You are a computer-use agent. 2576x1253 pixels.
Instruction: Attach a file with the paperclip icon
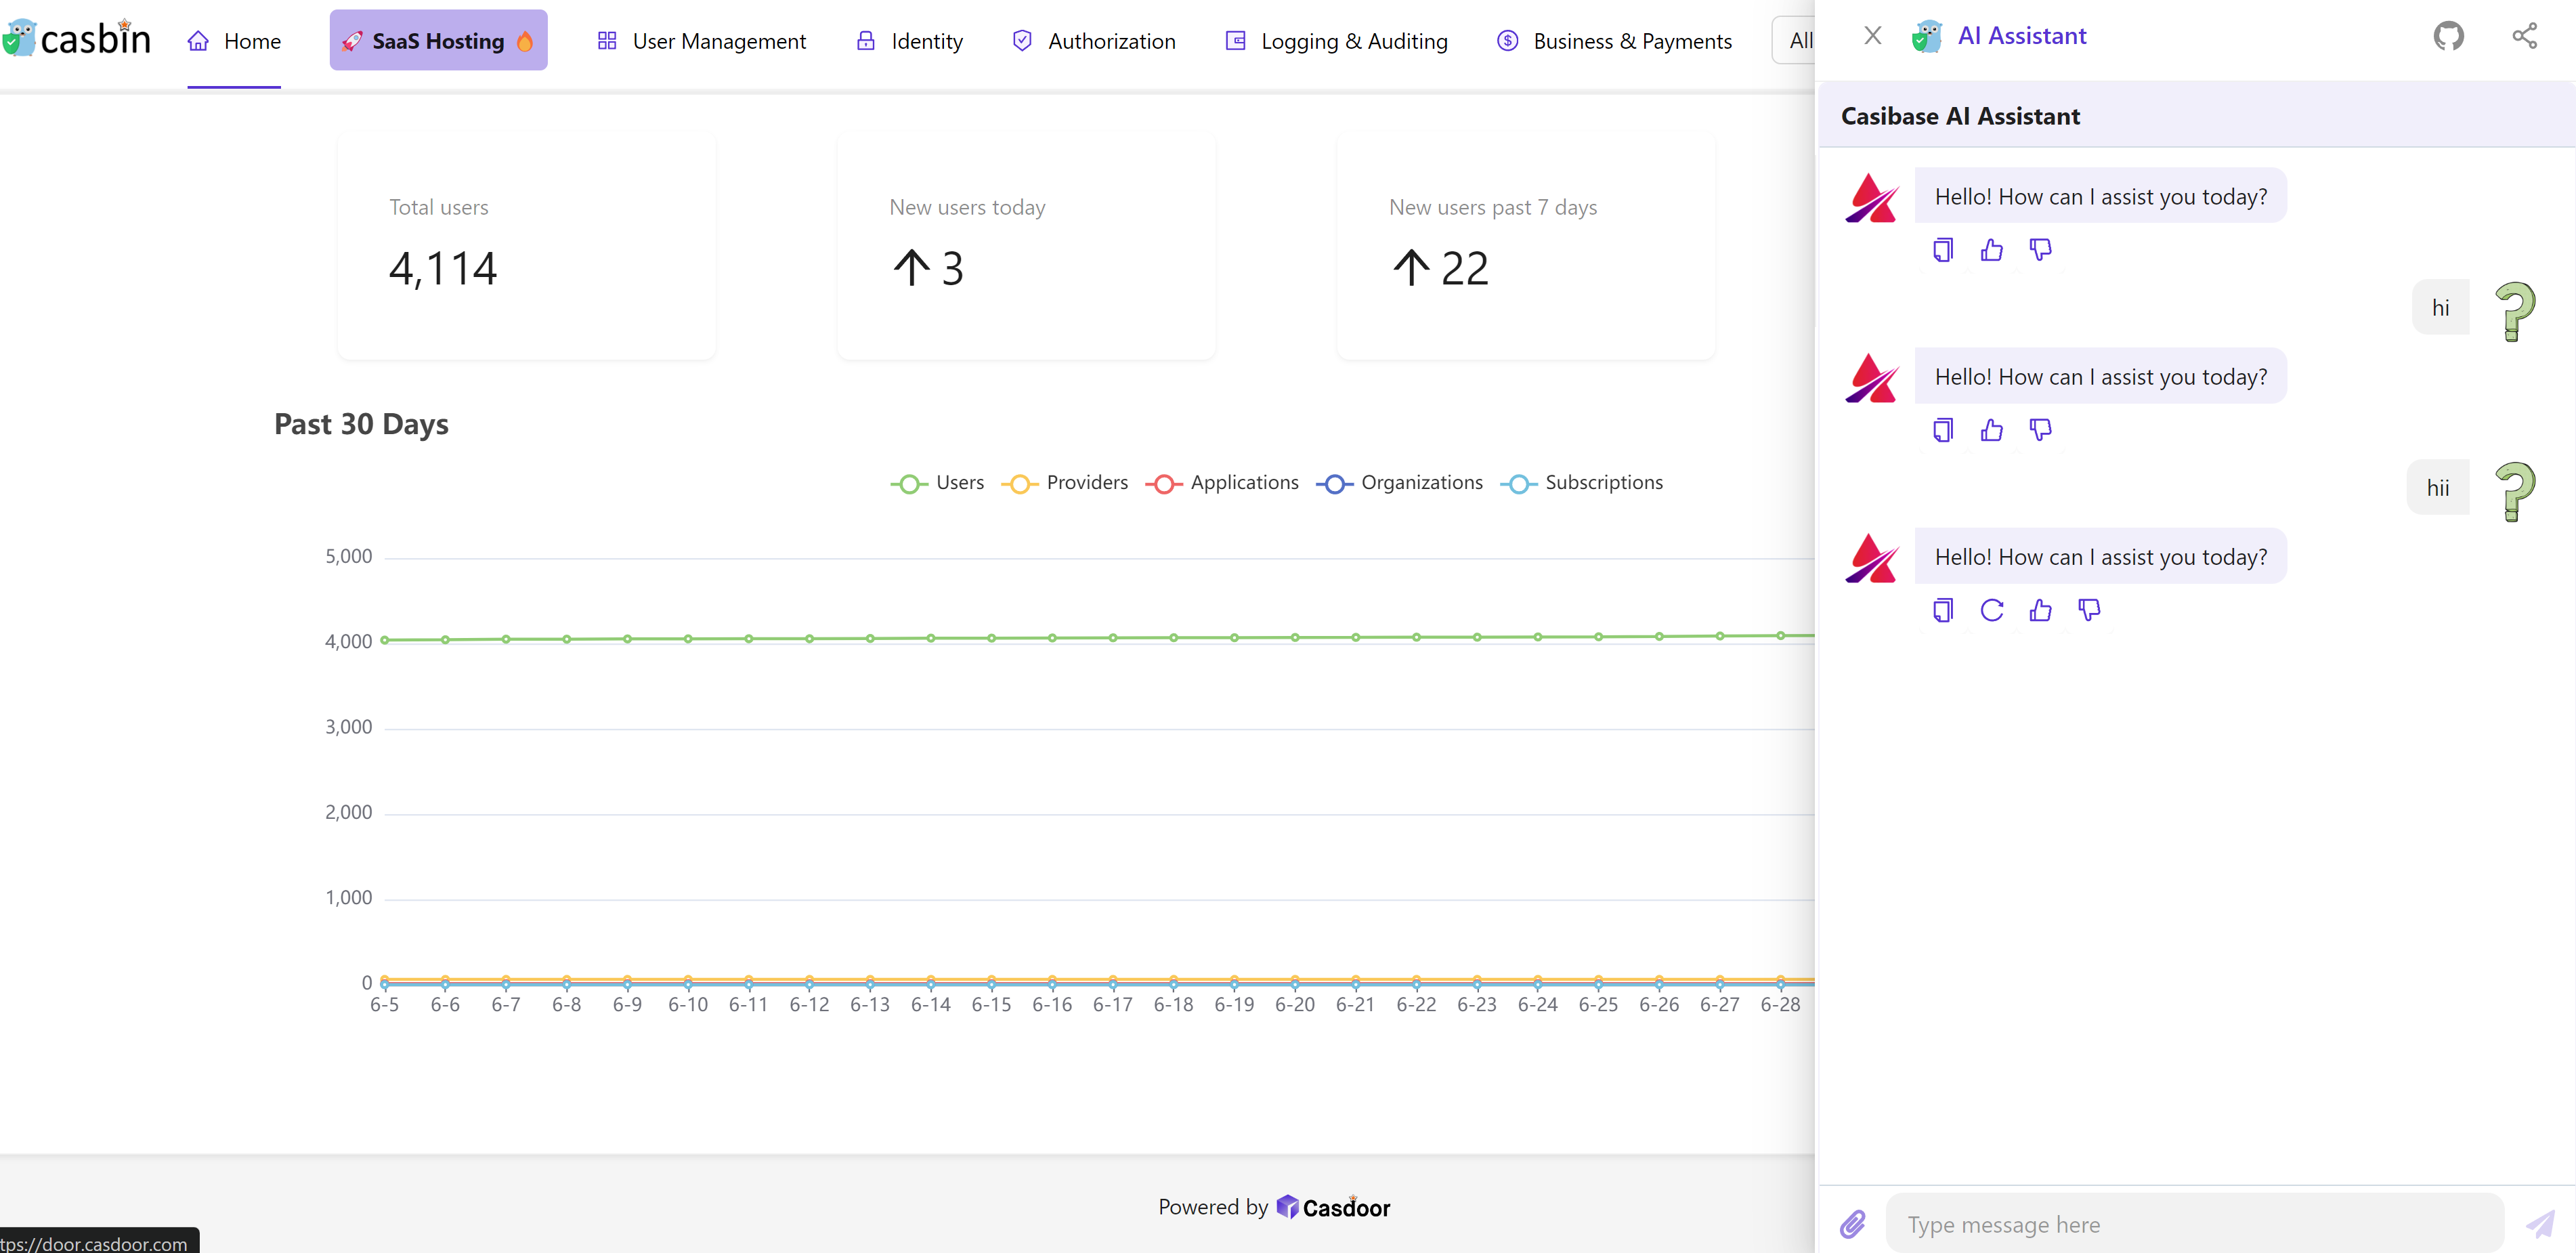[1853, 1223]
